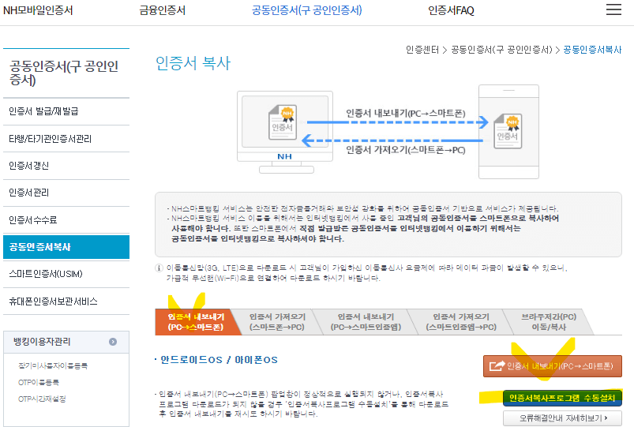Select 공동인증서(구 공인인증서) top menu

pyautogui.click(x=306, y=10)
